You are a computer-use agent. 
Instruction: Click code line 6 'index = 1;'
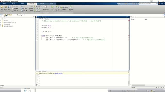47,31
